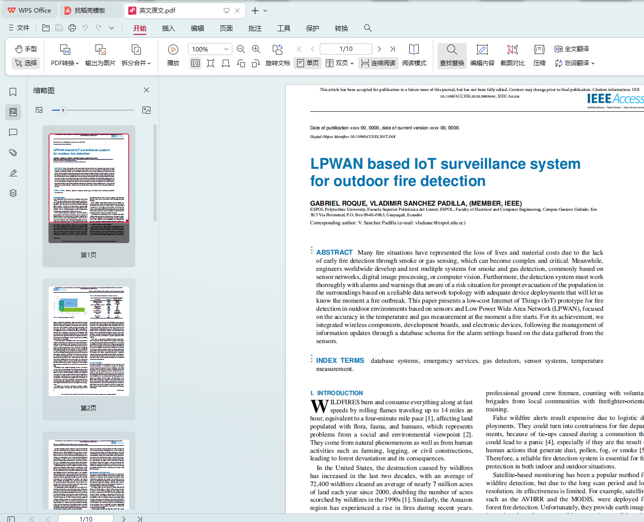The image size is (644, 522).
Task: Open Find and Replace (查找替换)
Action: 452,56
